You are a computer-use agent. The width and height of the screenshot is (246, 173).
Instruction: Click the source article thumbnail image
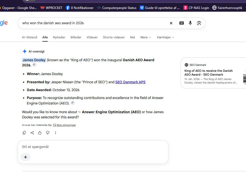(x=245, y=77)
